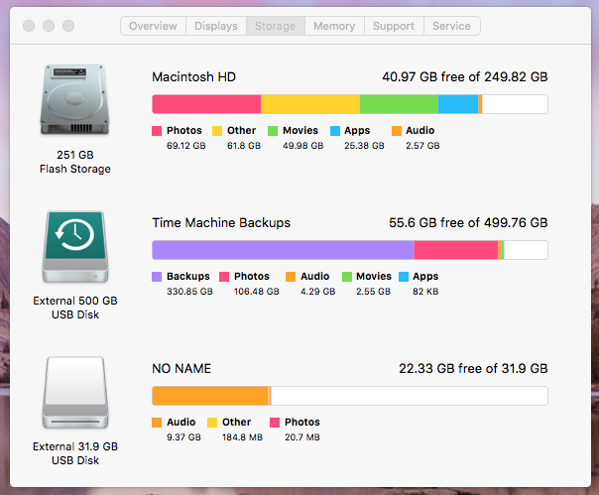Click '55.6 GB free of 499.76 GB' text
The width and height of the screenshot is (599, 495).
468,223
